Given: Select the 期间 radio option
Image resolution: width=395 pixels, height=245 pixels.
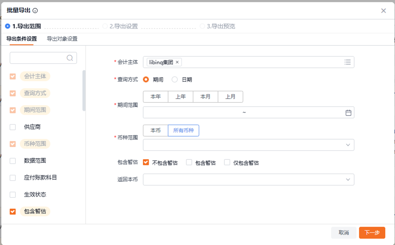Looking at the screenshot, I should click(146, 80).
